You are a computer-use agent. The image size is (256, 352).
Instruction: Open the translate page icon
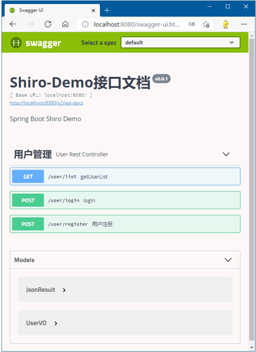(191, 24)
